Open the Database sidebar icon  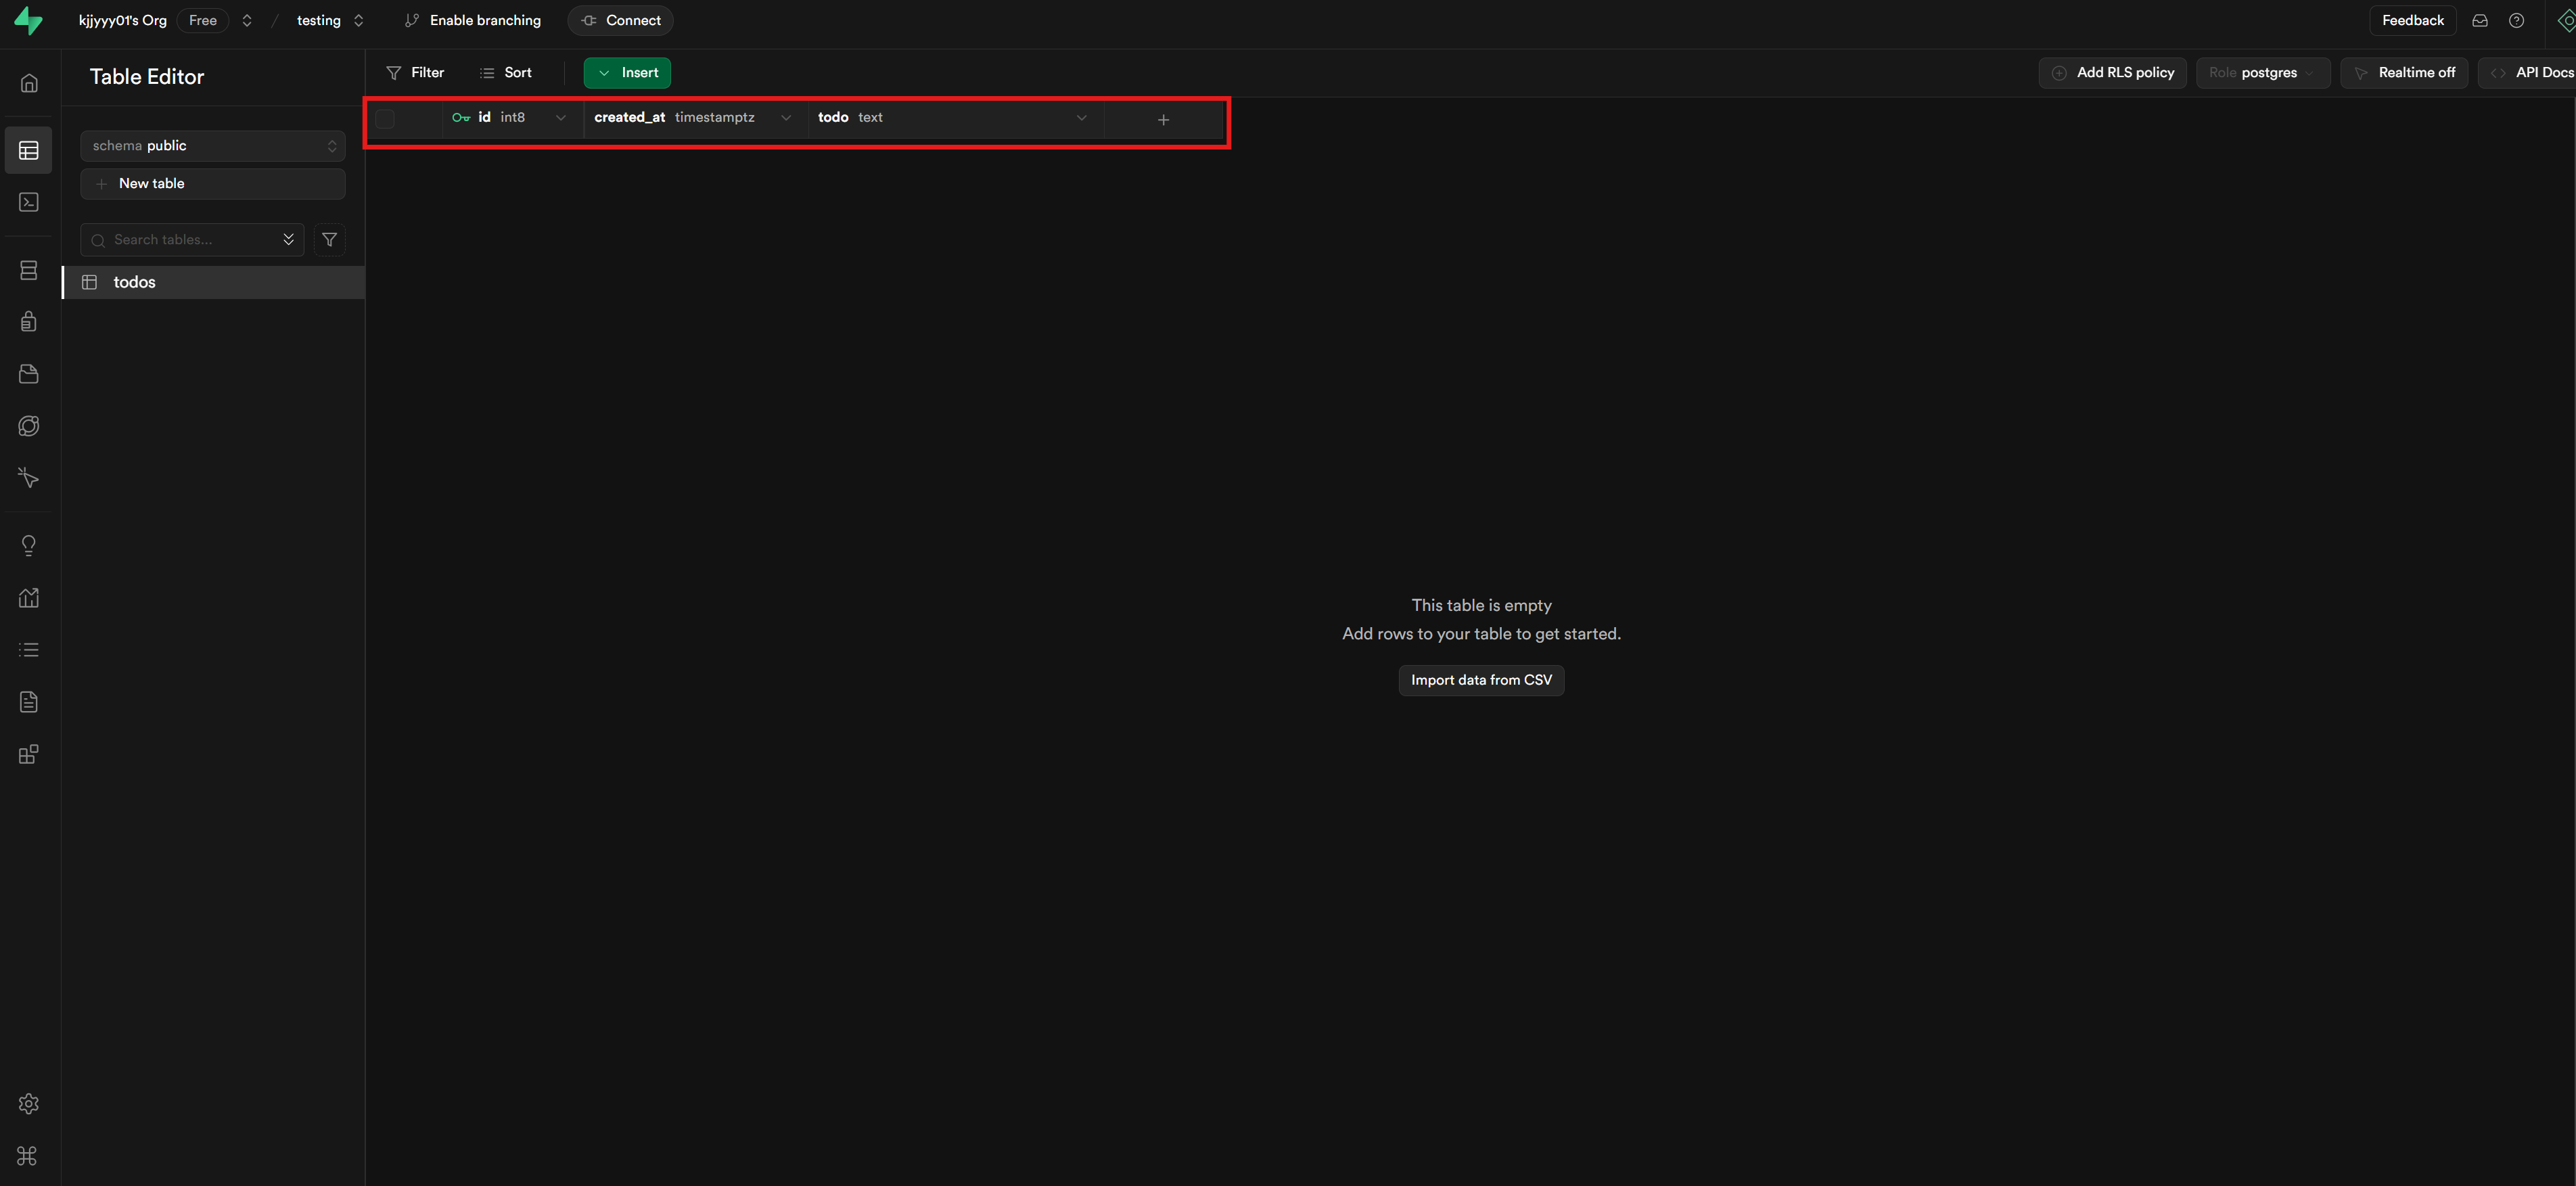29,270
